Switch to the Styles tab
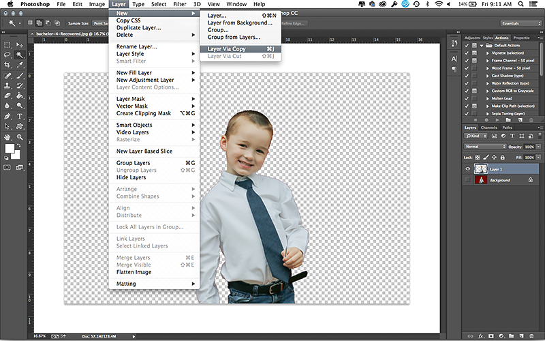545x341 pixels. coord(488,38)
